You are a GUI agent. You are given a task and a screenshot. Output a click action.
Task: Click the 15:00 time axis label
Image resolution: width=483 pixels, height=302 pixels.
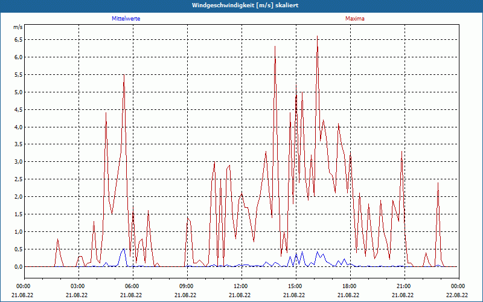296,286
